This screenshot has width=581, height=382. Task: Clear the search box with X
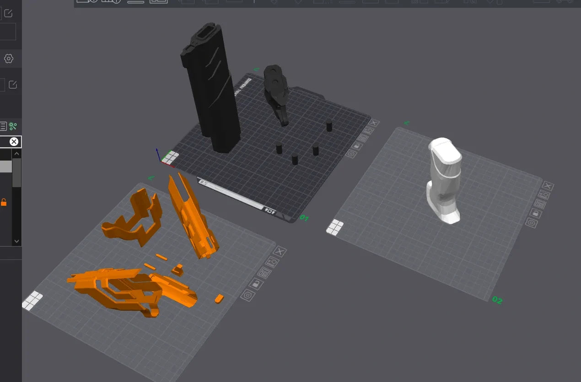(x=14, y=141)
